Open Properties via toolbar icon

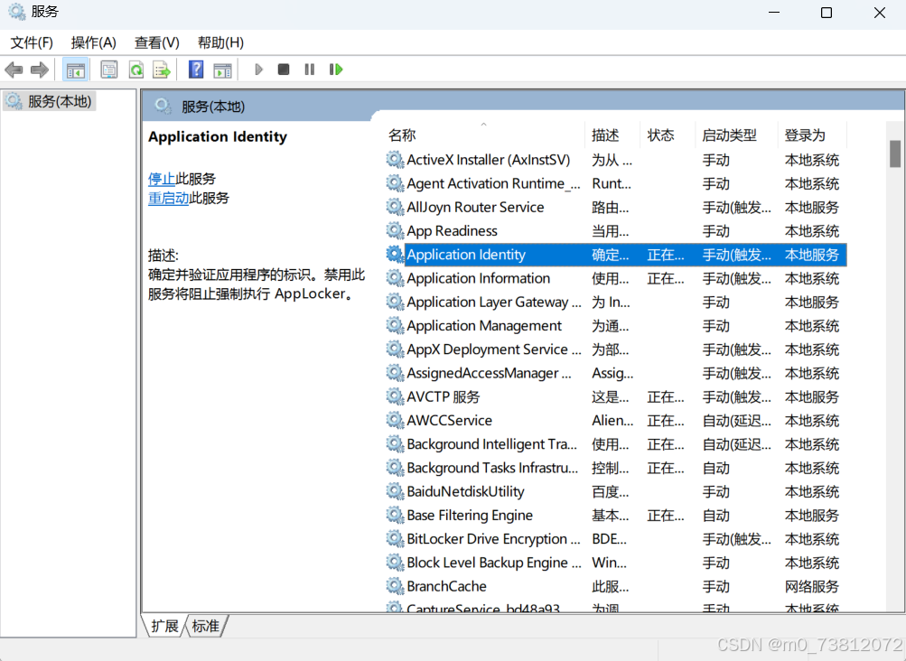(x=109, y=70)
